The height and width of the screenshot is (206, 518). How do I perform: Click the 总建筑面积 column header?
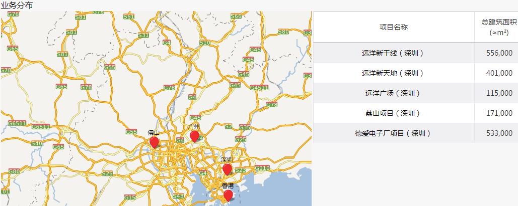(499, 27)
